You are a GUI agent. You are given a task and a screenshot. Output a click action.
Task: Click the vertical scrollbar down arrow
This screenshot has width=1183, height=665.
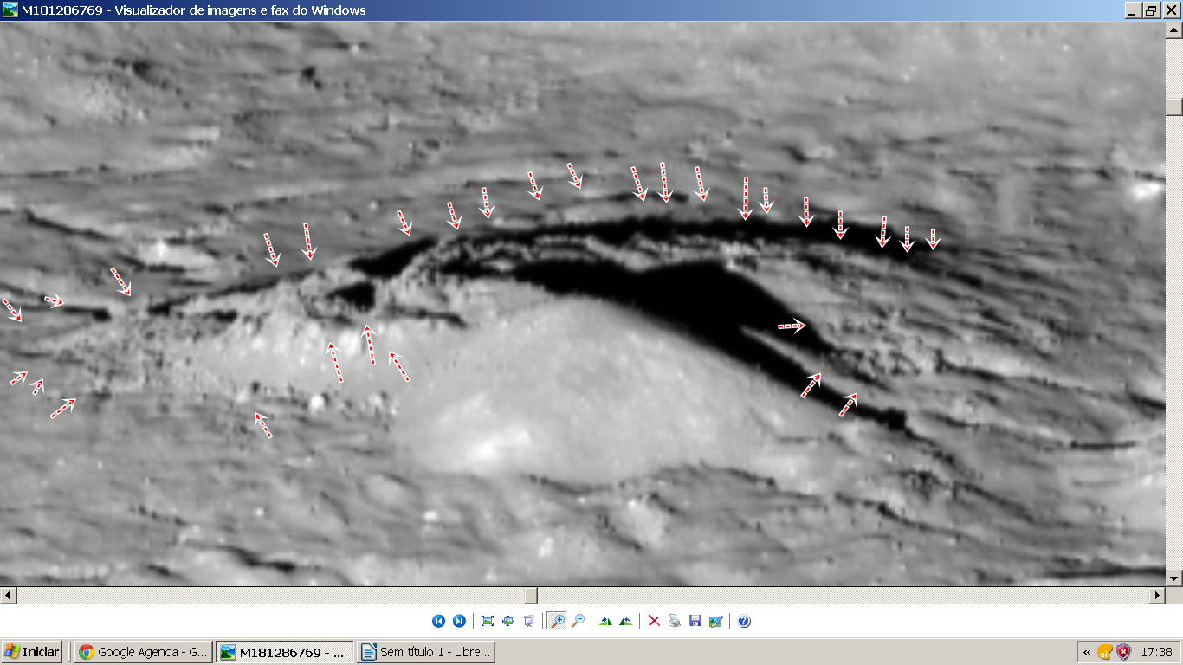coord(1174,578)
